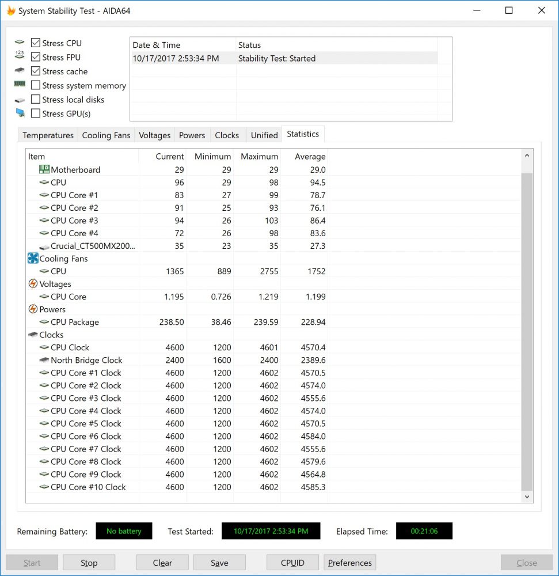The image size is (559, 576).
Task: Click the 'No battery' status display
Action: tap(124, 531)
